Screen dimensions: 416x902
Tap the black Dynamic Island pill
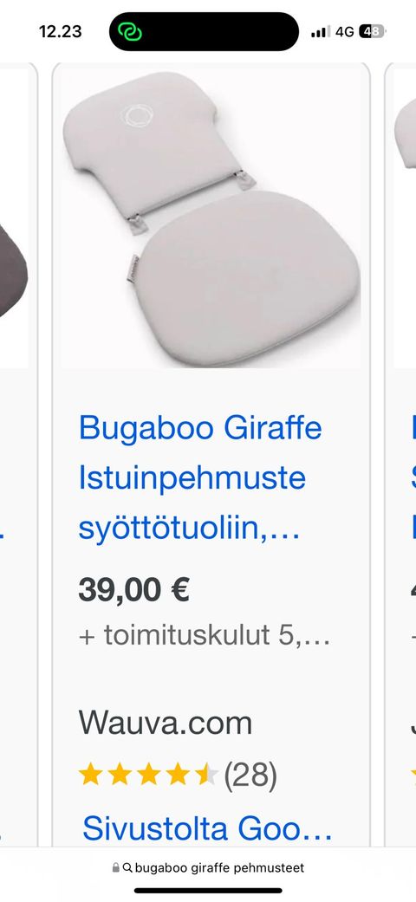[205, 32]
